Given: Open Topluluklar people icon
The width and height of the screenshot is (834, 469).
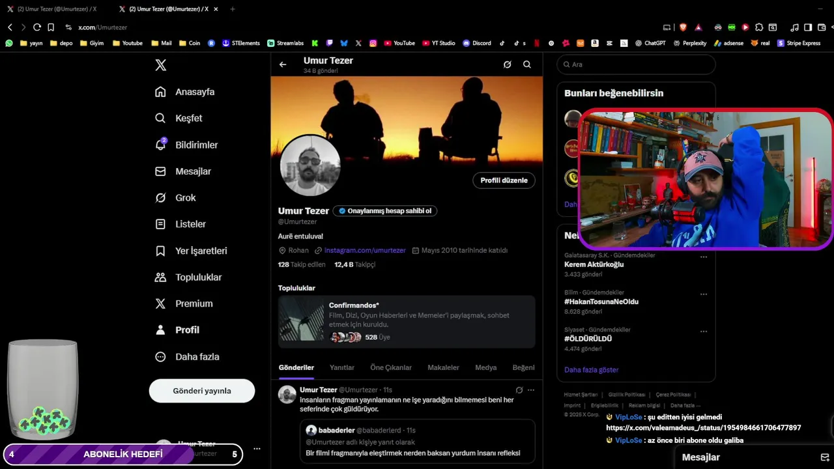Looking at the screenshot, I should click(160, 277).
